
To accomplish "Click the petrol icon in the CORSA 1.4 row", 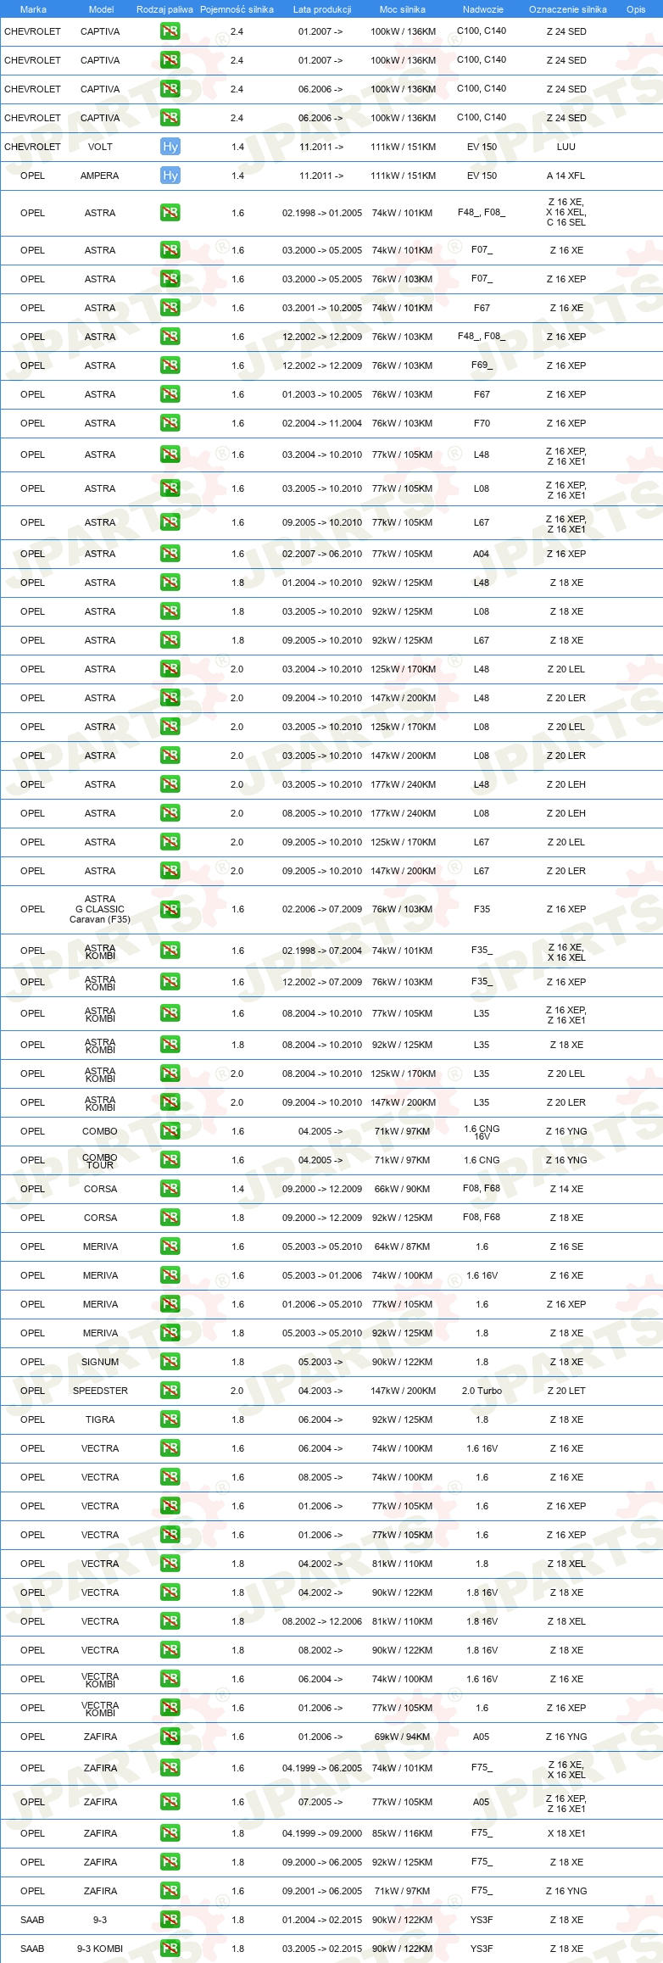I will (170, 1189).
